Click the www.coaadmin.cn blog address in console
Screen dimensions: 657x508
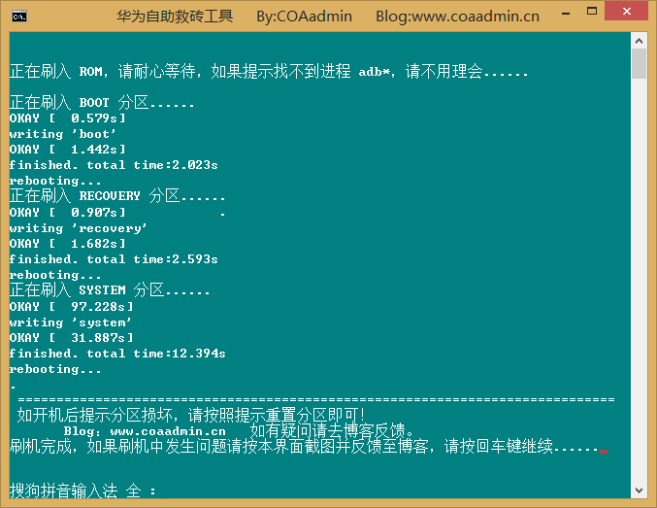click(x=167, y=430)
